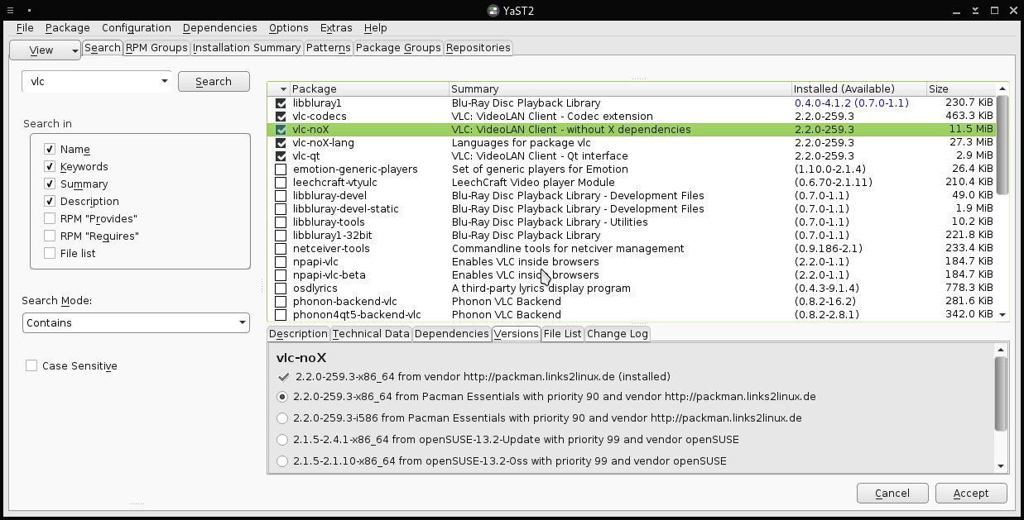Click versions panel scroll down arrow
The width and height of the screenshot is (1024, 520).
click(x=1001, y=466)
